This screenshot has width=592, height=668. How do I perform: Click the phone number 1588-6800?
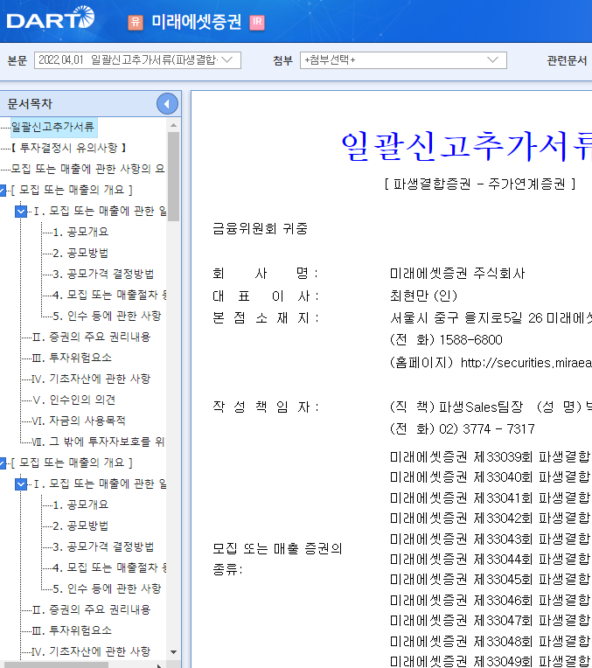(471, 340)
